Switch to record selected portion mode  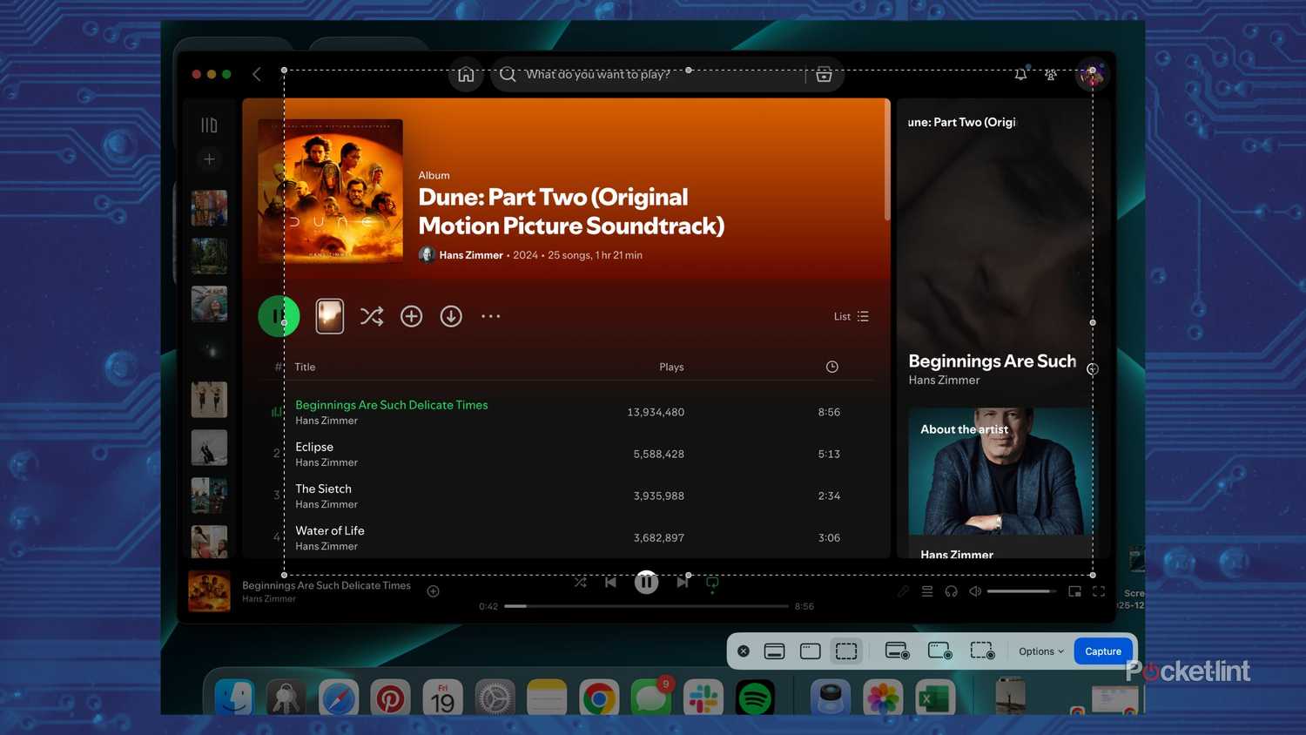pos(982,651)
